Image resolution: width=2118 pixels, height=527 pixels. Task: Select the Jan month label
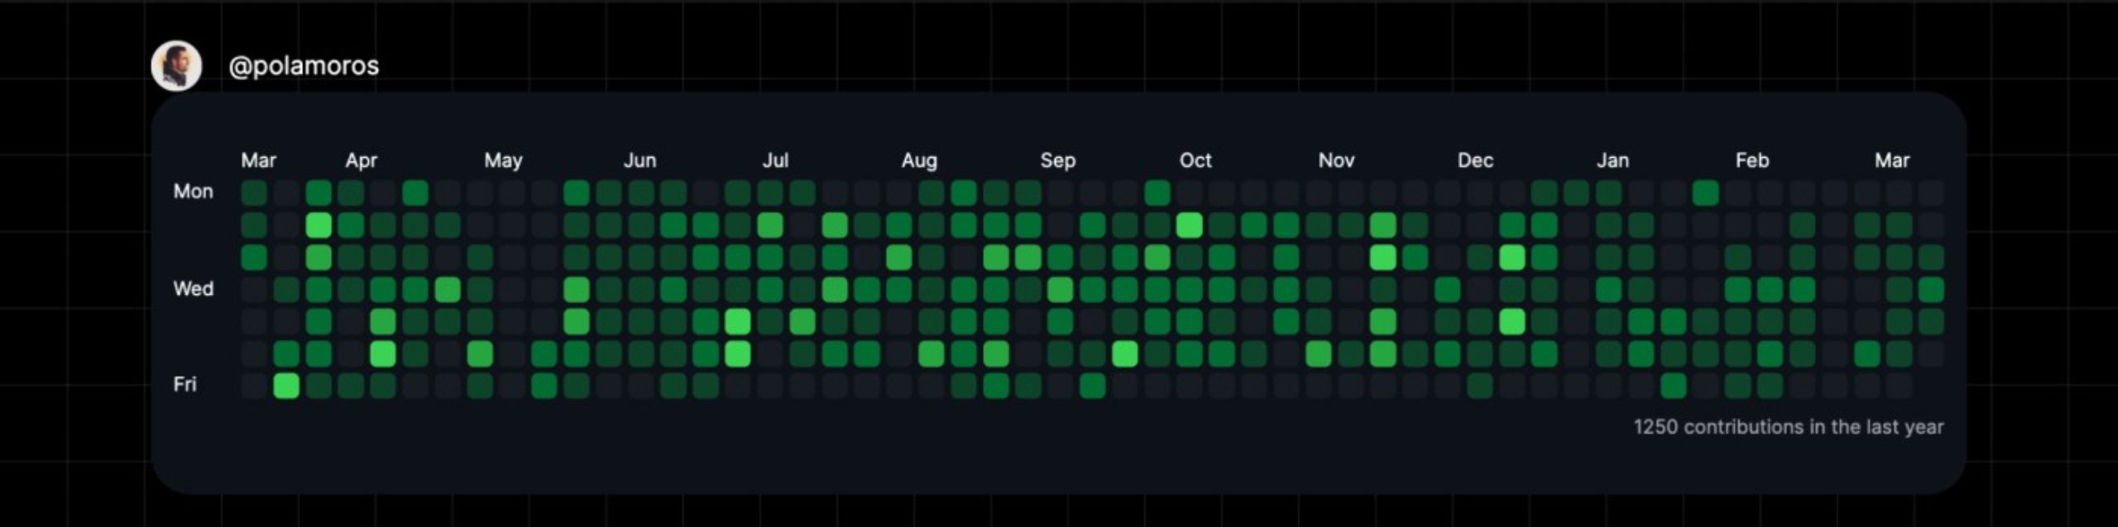point(1612,160)
